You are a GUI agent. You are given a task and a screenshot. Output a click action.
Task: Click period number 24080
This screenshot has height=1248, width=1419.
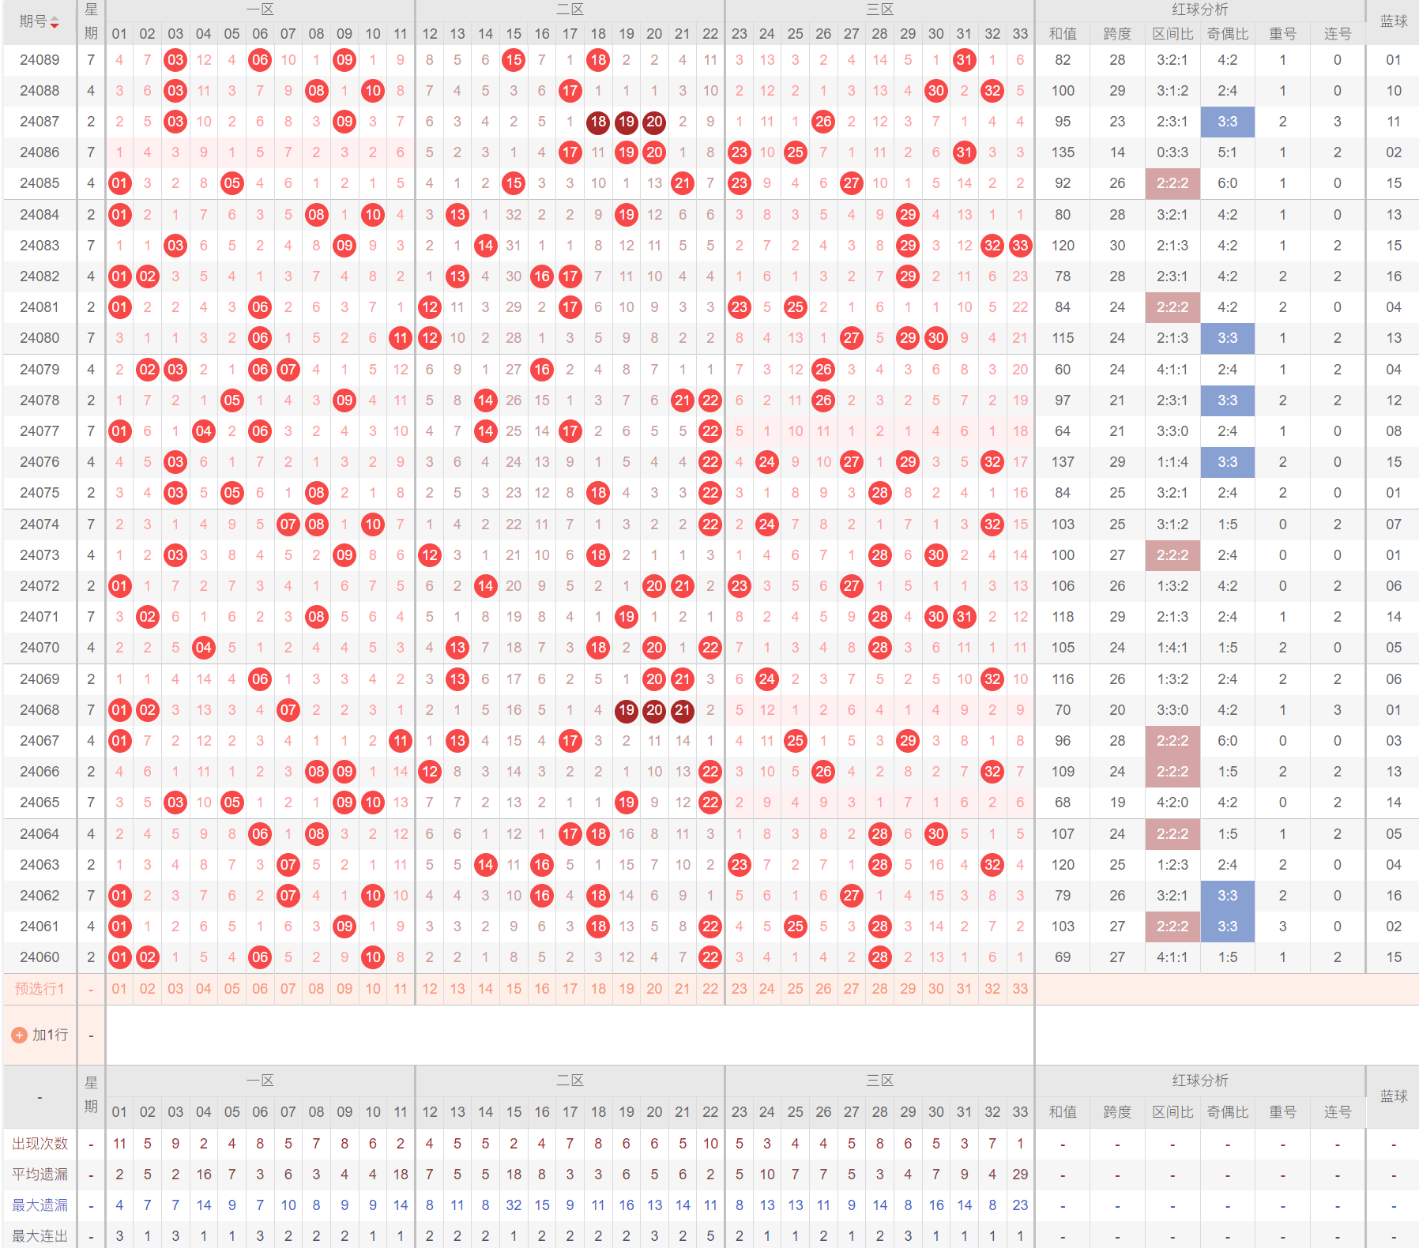[40, 338]
